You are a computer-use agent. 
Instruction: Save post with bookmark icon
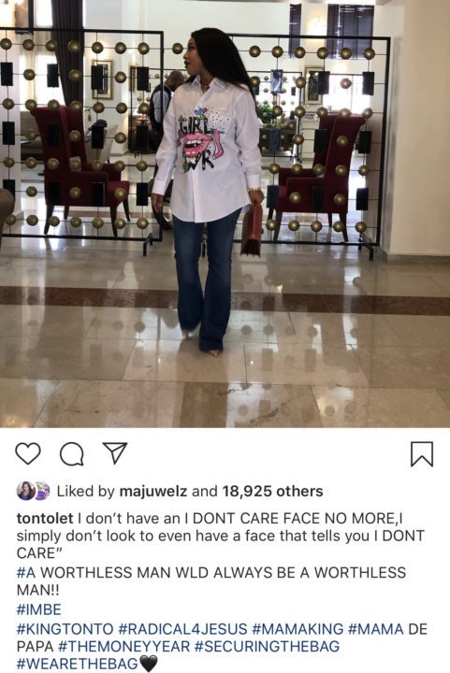tap(422, 454)
